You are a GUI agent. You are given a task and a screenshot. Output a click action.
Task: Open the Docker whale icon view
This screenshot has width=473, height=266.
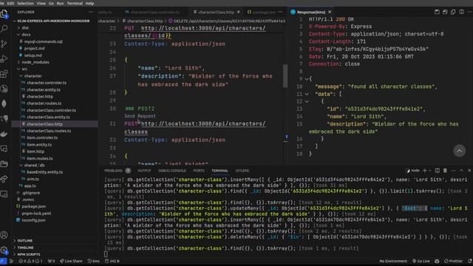click(x=4, y=134)
